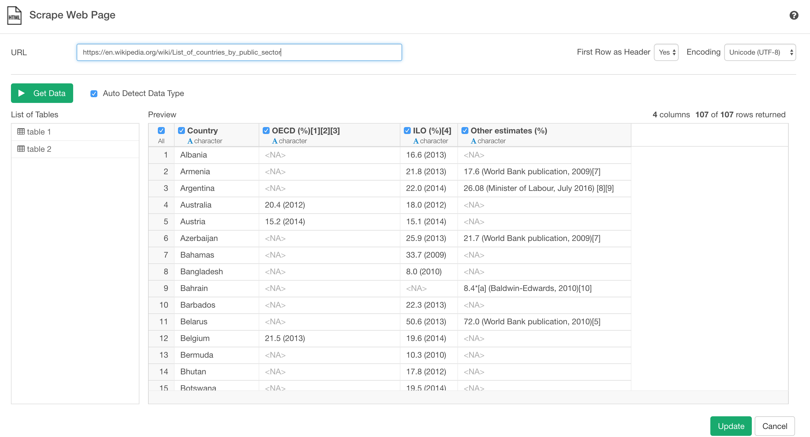Click the 4 columns count text

pos(671,115)
